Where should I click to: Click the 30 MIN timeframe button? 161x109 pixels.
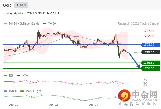(21, 5)
